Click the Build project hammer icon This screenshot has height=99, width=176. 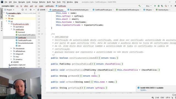(139, 6)
